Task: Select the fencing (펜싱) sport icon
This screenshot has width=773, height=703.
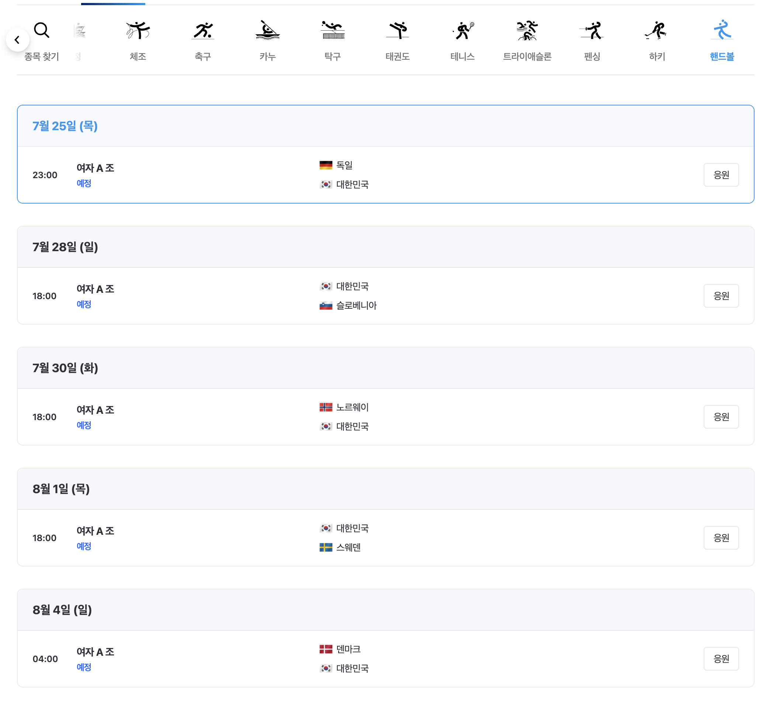Action: pyautogui.click(x=592, y=31)
